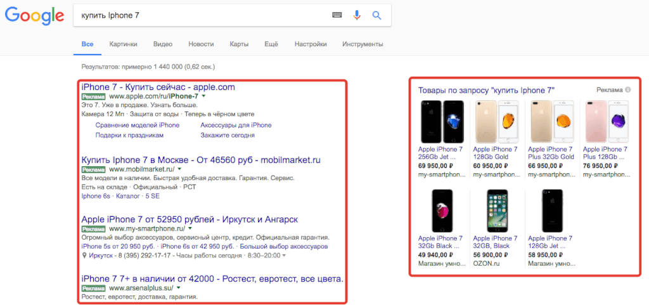Open Настройки menu

(311, 44)
